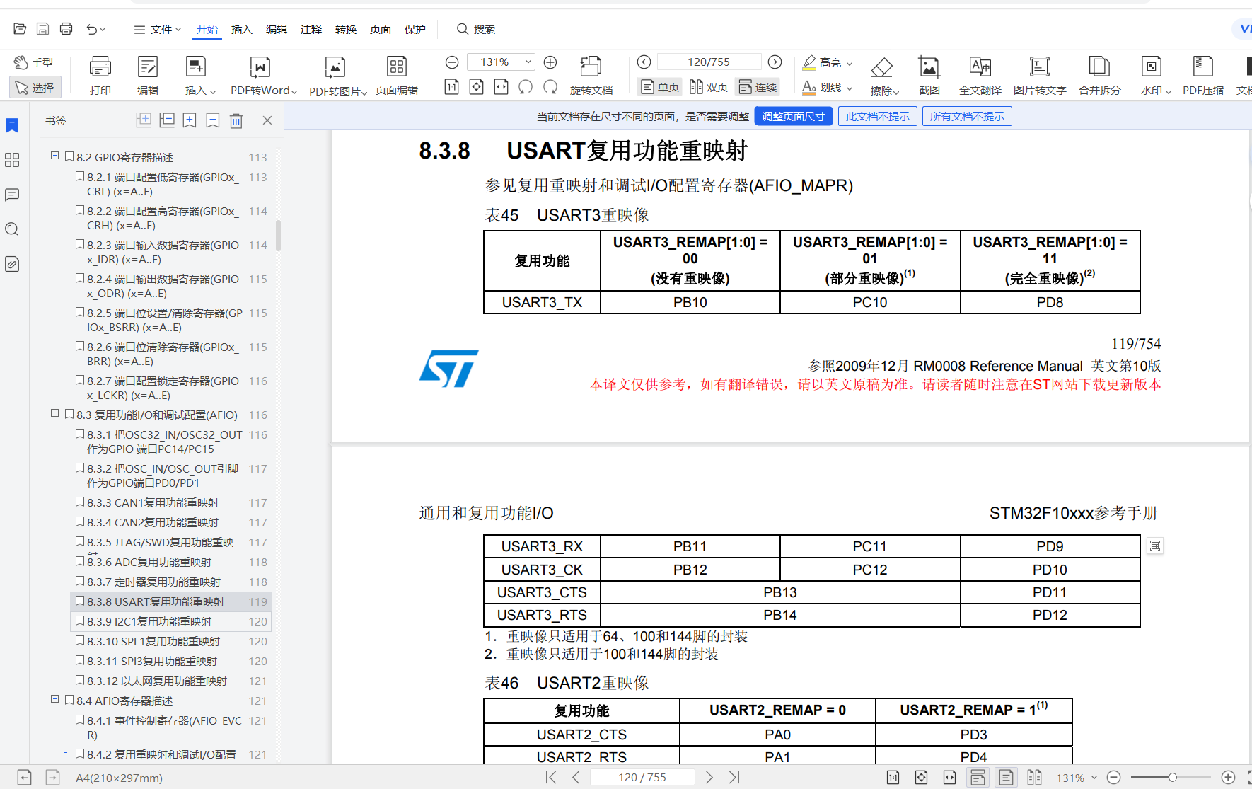Select the eraser (擦除) tool
Image resolution: width=1252 pixels, height=789 pixels.
click(x=881, y=68)
